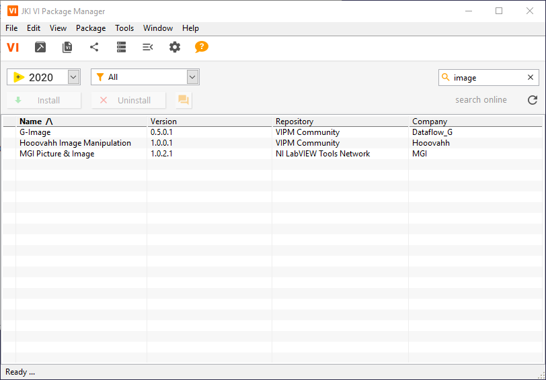Click the LabVIEW 2020 yellow arrow icon
The height and width of the screenshot is (380, 546).
pyautogui.click(x=19, y=77)
